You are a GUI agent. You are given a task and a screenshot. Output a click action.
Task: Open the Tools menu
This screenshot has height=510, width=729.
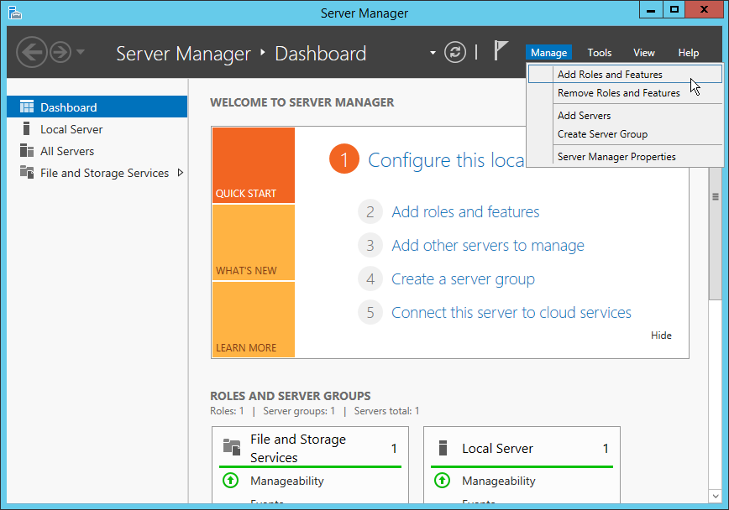click(600, 53)
